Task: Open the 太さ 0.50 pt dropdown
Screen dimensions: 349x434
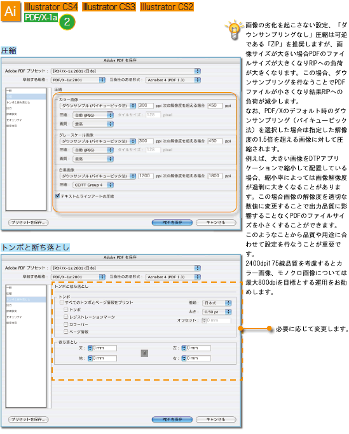Action: [x=217, y=312]
